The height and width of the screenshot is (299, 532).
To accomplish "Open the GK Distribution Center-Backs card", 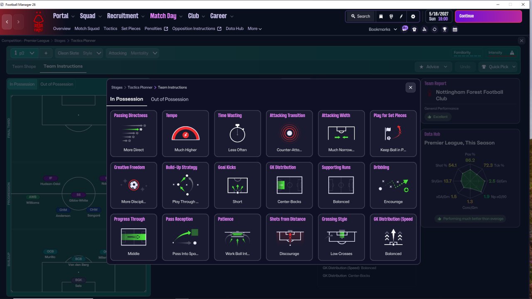I will point(289,185).
